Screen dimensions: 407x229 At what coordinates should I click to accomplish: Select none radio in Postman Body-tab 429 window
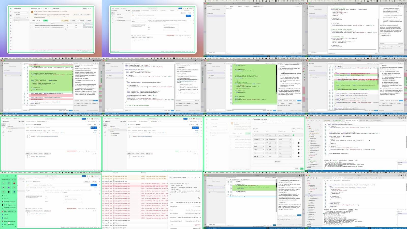tap(27, 133)
